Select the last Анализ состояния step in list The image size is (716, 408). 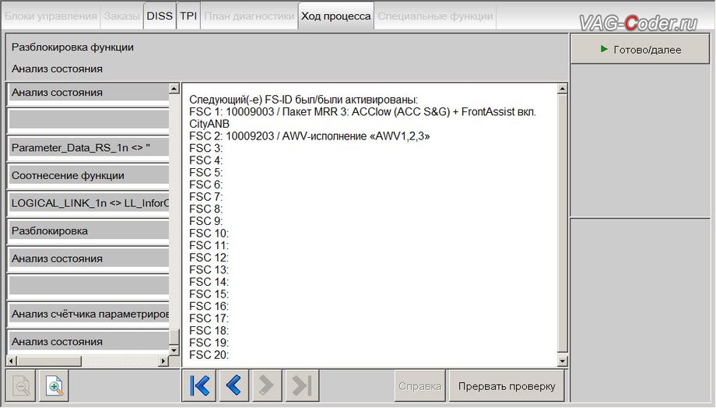click(x=89, y=341)
